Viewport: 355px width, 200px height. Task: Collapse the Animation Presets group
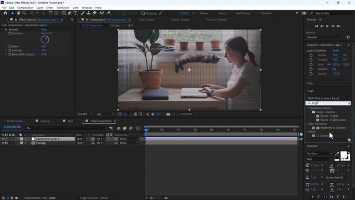point(307,108)
